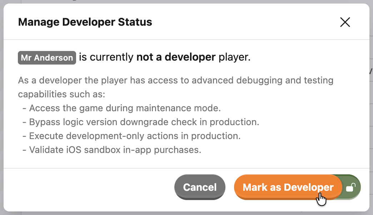Click the Manage Developer Status title

click(85, 22)
